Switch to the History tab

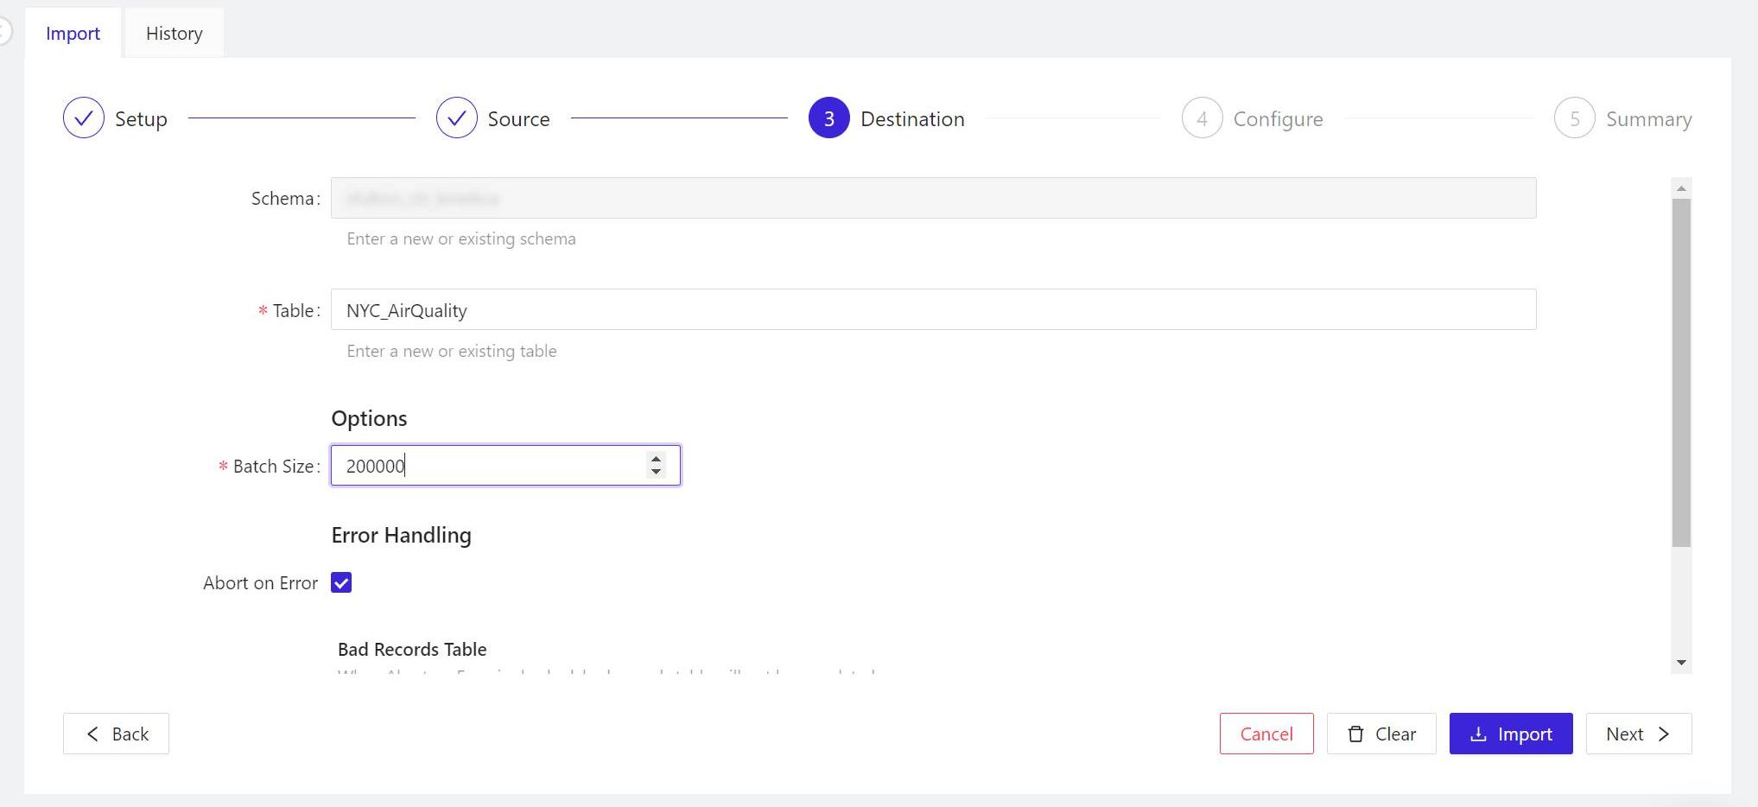coord(174,34)
